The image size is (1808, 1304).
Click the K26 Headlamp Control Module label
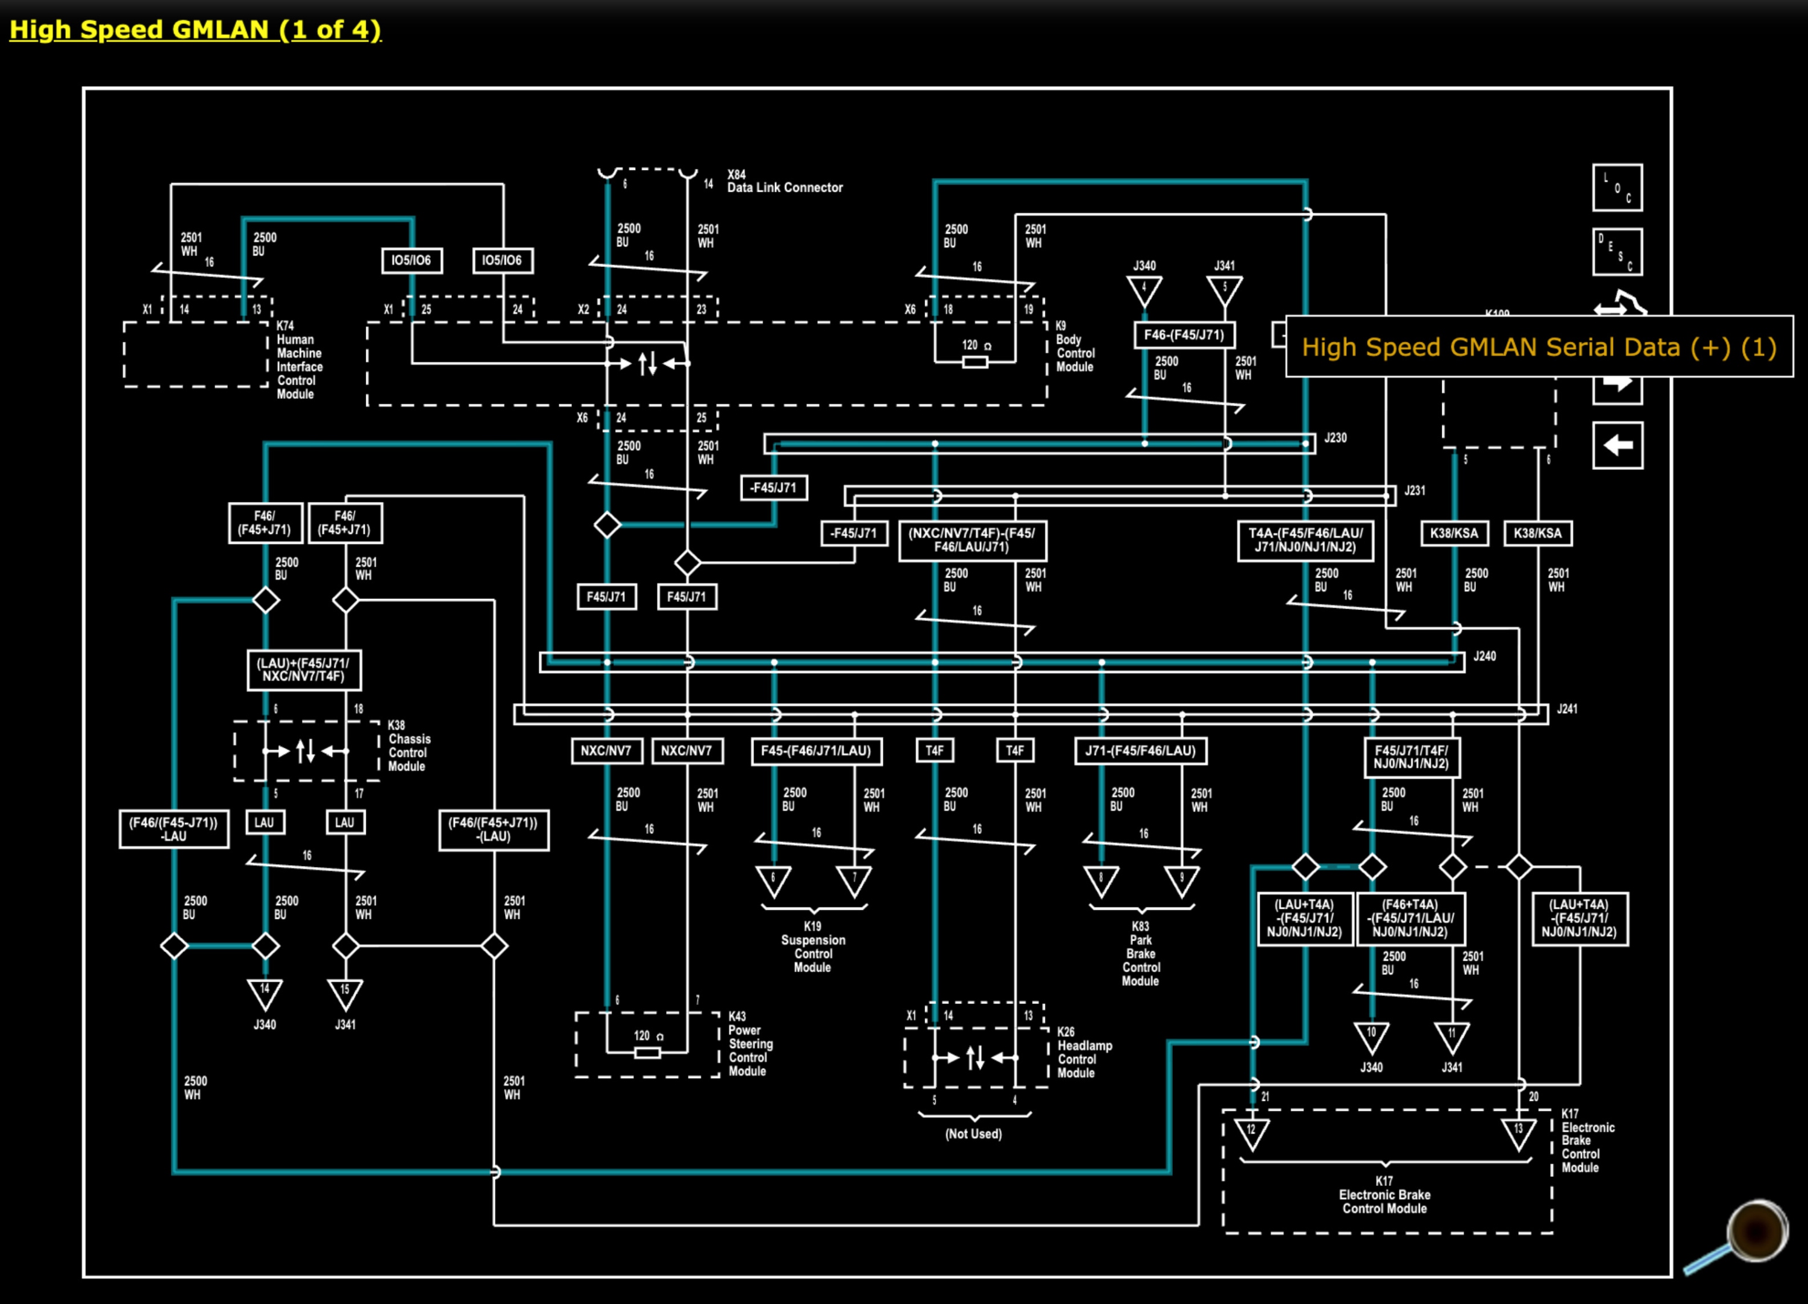[1084, 1052]
